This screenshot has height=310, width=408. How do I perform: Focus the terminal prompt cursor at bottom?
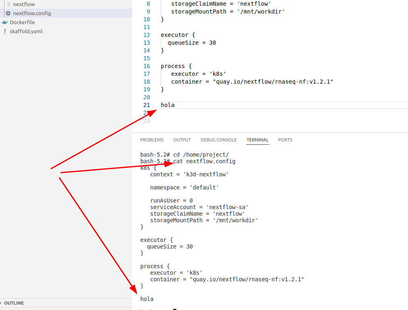pyautogui.click(x=174, y=309)
